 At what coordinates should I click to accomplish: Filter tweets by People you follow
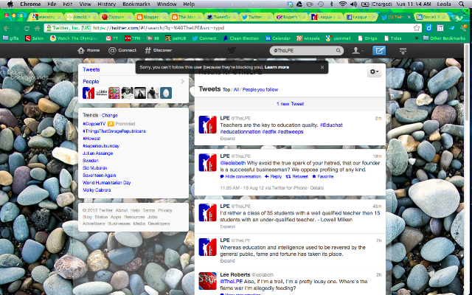260,90
